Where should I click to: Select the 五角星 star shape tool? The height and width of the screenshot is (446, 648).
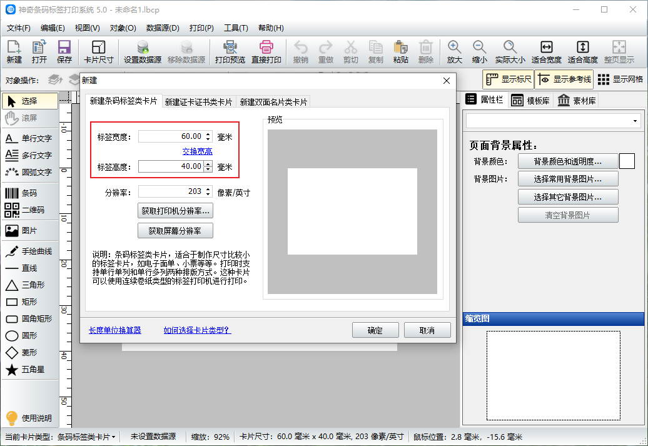(29, 370)
